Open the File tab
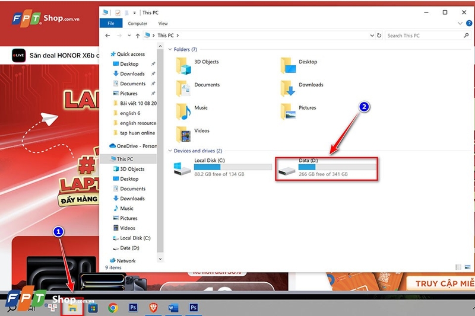This screenshot has height=316, width=475. (x=111, y=23)
